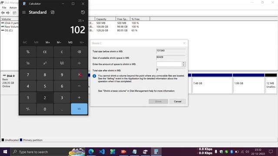Click the plus/minus sign toggle key
The height and width of the screenshot is (156, 278).
(x=28, y=109)
